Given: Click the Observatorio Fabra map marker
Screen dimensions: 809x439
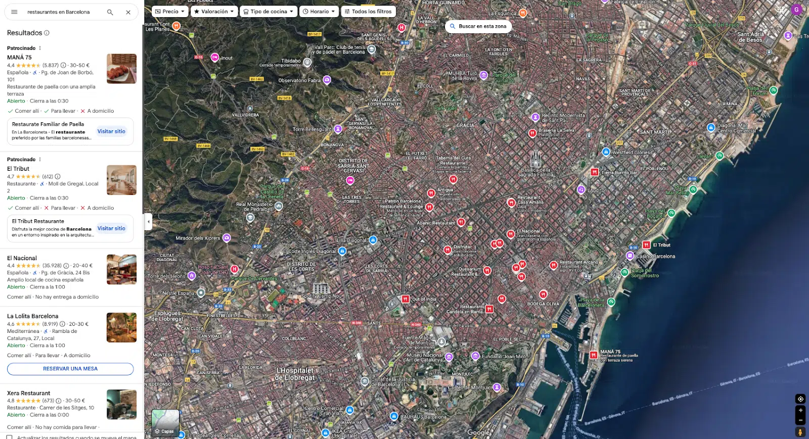Looking at the screenshot, I should (327, 80).
